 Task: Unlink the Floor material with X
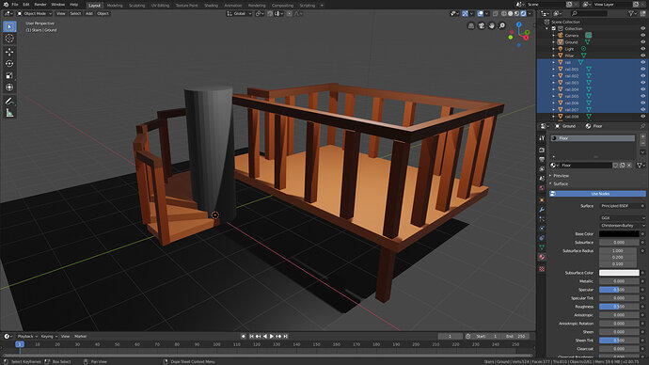tap(629, 166)
